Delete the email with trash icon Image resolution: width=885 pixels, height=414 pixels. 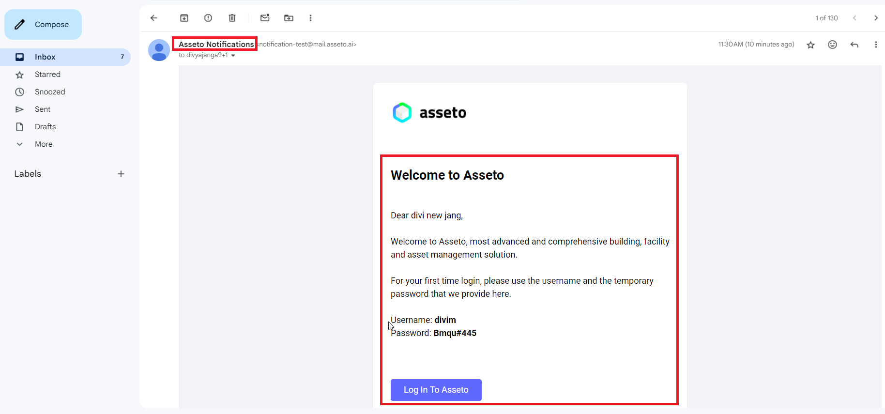pos(232,18)
